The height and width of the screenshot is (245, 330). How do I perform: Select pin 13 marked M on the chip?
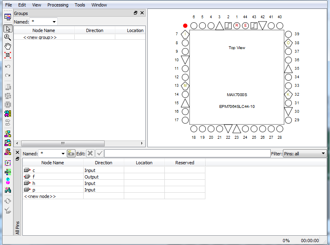click(x=185, y=86)
